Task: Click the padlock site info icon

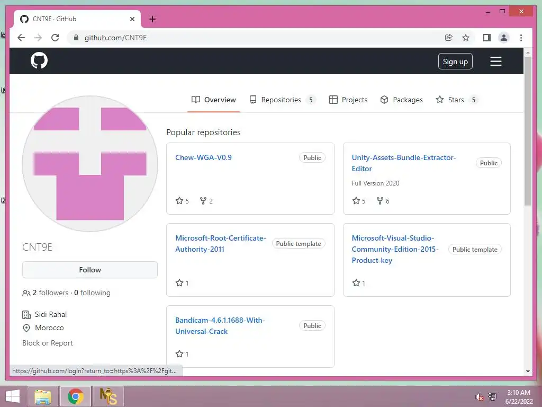Action: tap(76, 38)
